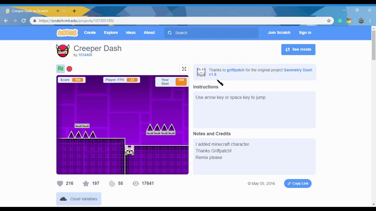Click the See inside button

pyautogui.click(x=298, y=50)
